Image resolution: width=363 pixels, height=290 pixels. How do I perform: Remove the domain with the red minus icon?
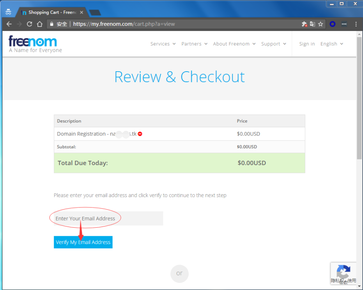(x=140, y=134)
